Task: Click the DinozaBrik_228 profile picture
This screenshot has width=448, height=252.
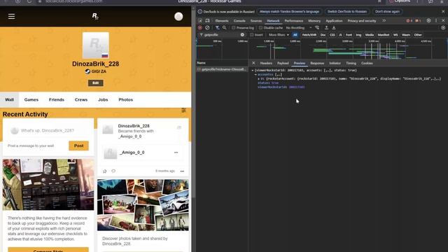Action: click(96, 45)
